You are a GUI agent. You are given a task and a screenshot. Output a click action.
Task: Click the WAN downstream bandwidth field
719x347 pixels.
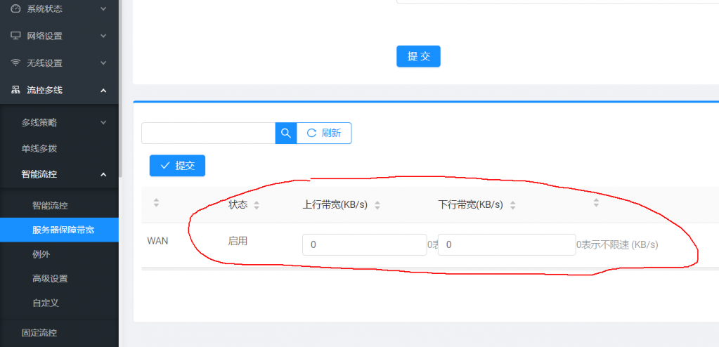507,244
